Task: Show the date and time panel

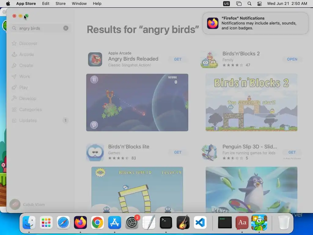Action: (287, 4)
